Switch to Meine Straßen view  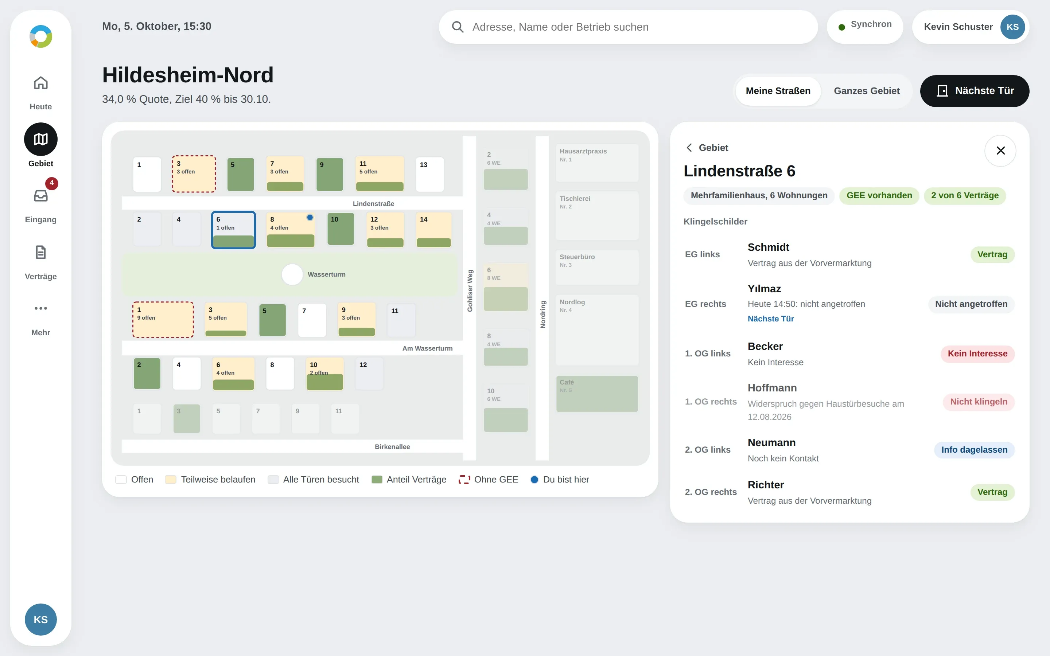tap(778, 91)
